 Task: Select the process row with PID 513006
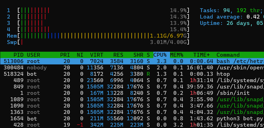coord(132,61)
